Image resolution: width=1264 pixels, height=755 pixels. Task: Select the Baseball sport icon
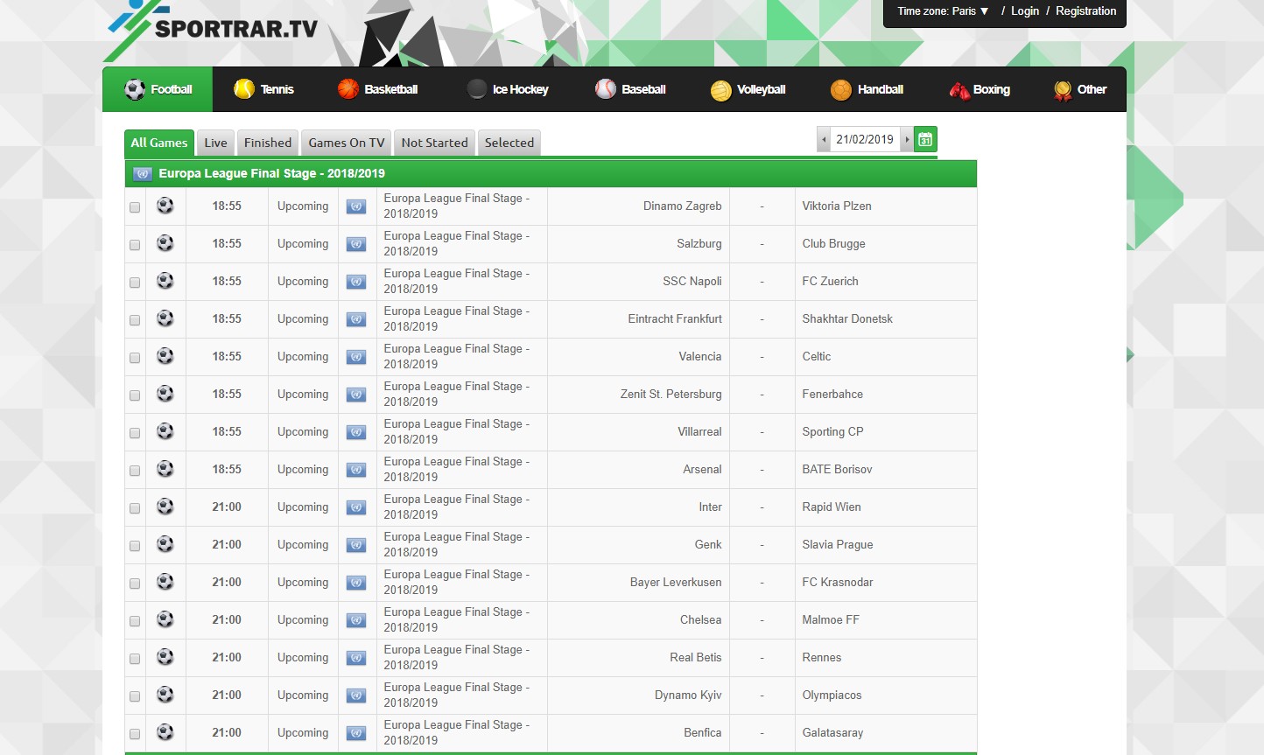tap(607, 88)
